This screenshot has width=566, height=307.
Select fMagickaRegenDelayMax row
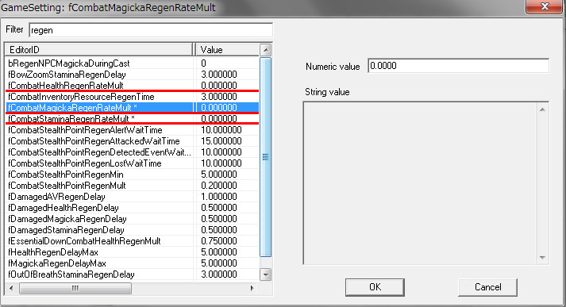(x=132, y=263)
